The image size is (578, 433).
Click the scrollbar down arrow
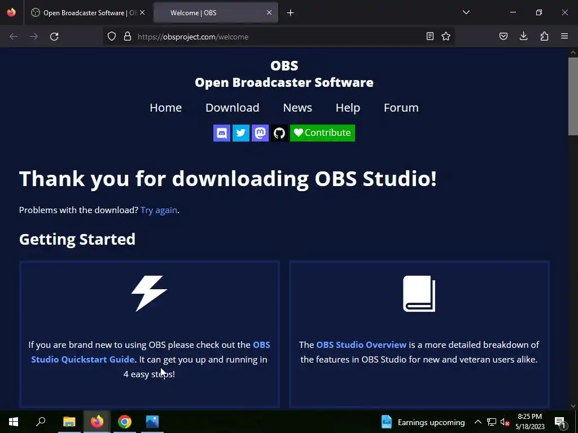click(573, 406)
